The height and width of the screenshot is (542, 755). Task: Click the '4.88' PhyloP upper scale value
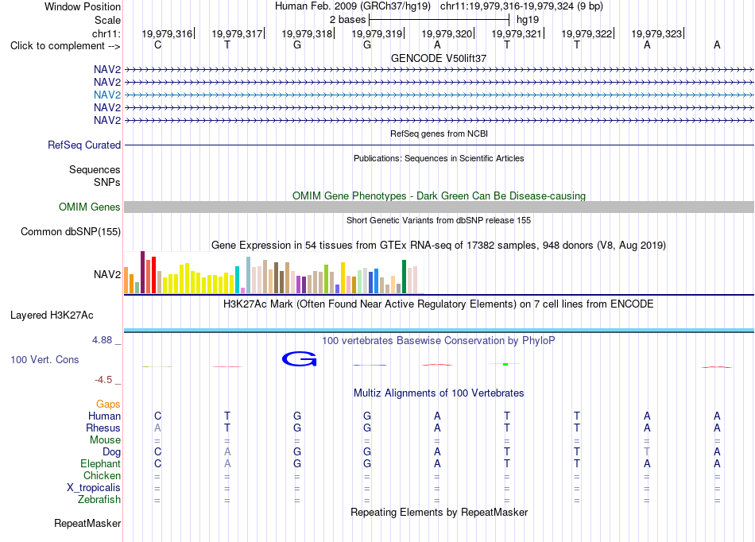[x=102, y=340]
